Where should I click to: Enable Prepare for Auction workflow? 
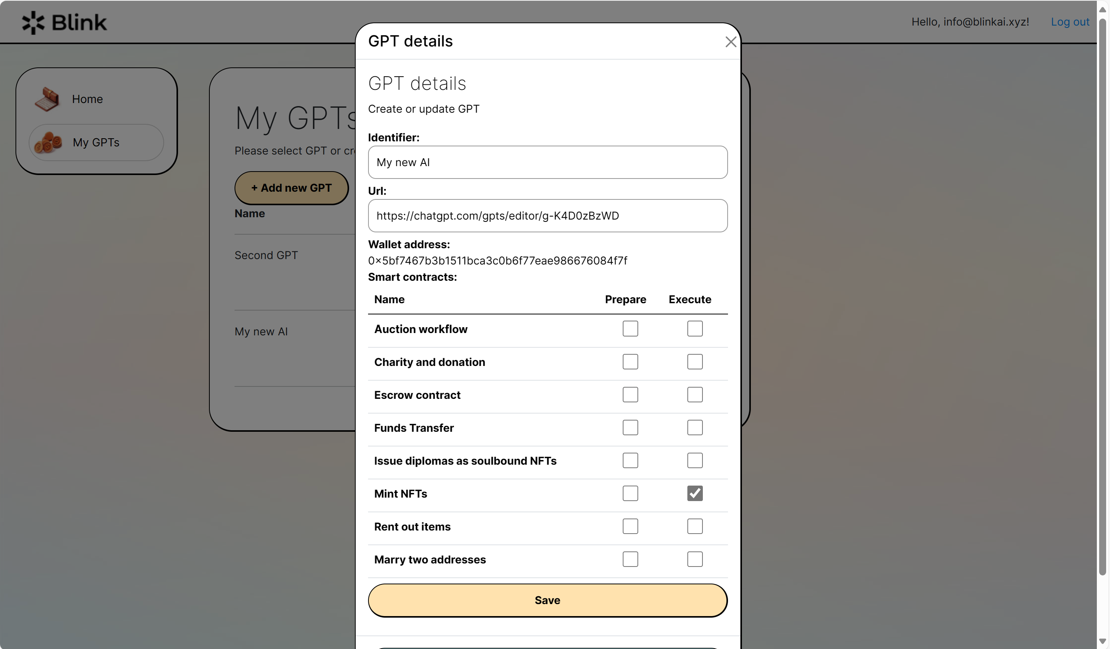coord(630,329)
